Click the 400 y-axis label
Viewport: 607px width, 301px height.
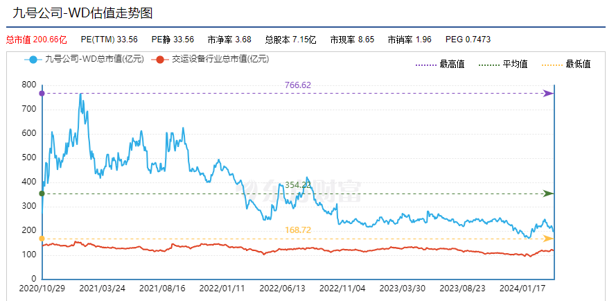pos(28,182)
